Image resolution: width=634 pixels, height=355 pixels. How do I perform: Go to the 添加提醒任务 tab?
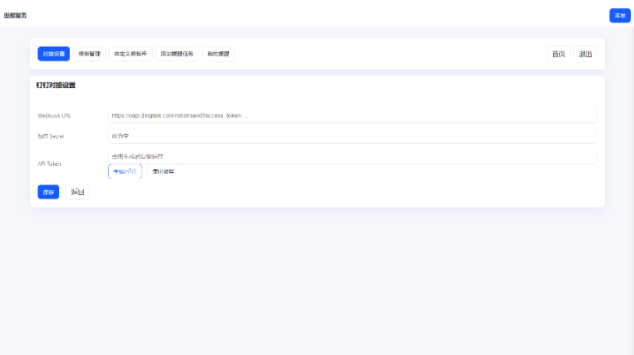click(x=176, y=54)
